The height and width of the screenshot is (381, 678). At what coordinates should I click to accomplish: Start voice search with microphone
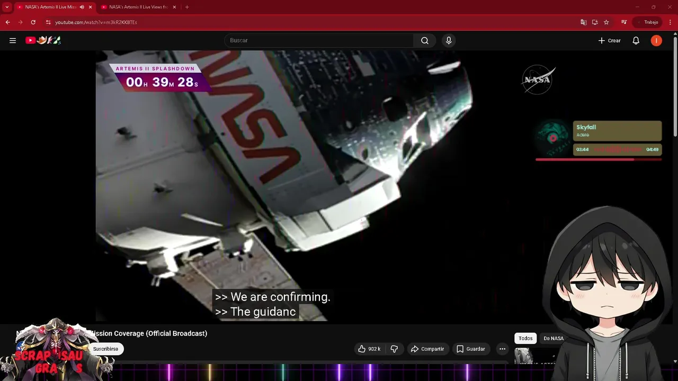pos(449,40)
